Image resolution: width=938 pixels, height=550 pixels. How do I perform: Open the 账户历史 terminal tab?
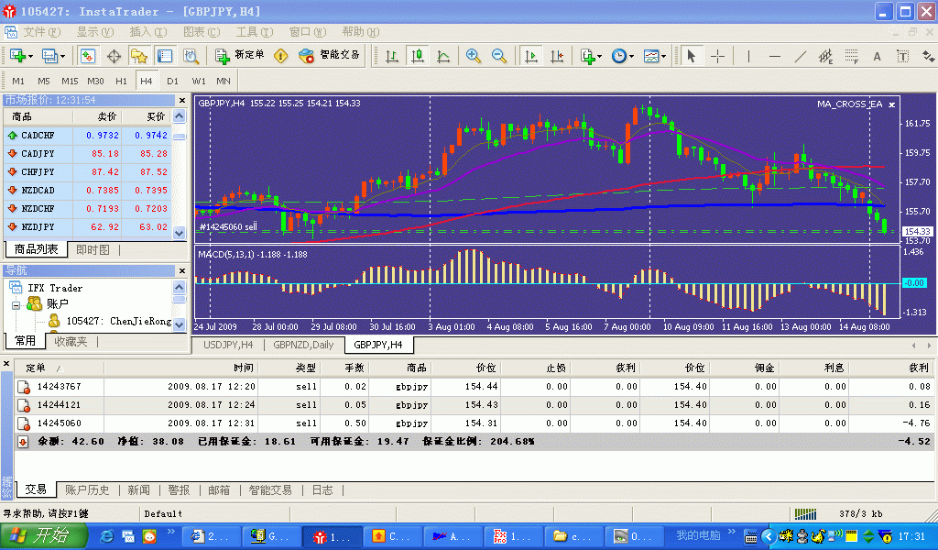(x=87, y=490)
